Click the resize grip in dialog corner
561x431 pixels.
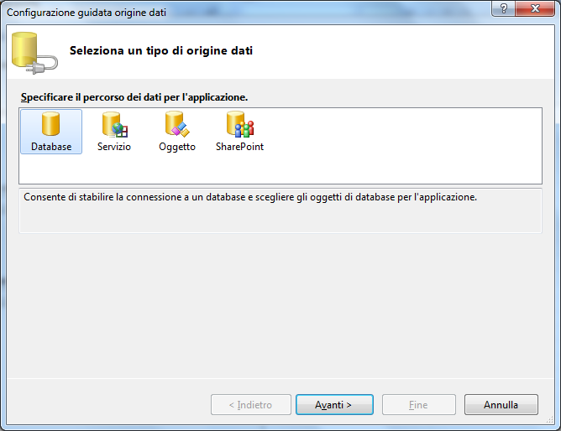click(x=550, y=420)
